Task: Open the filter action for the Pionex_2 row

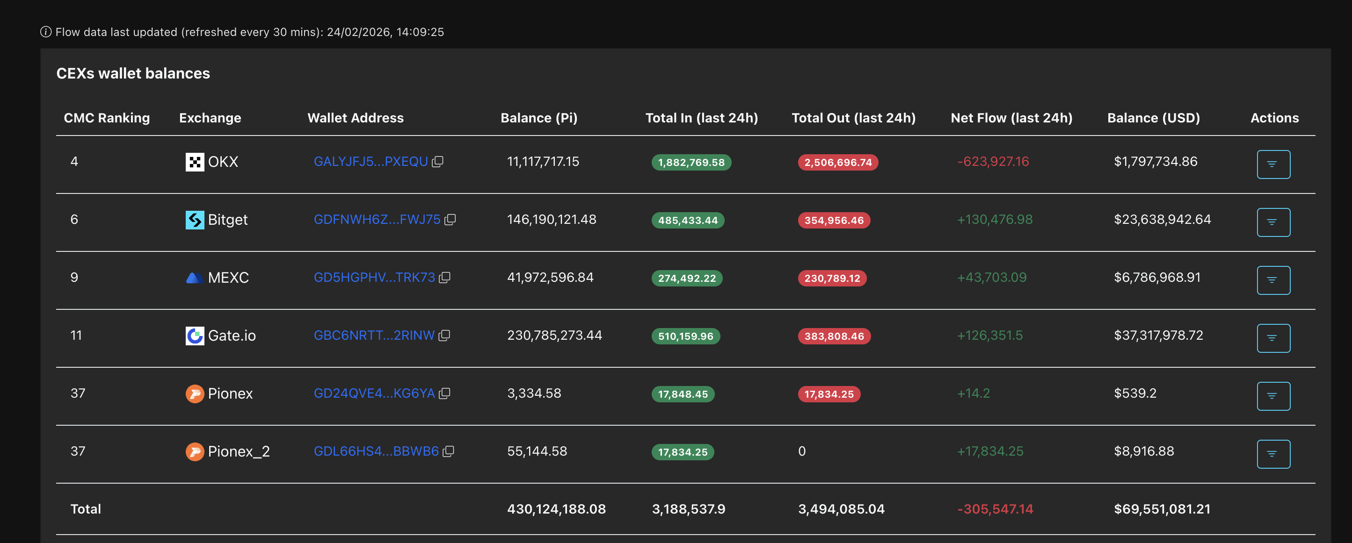Action: 1273,454
